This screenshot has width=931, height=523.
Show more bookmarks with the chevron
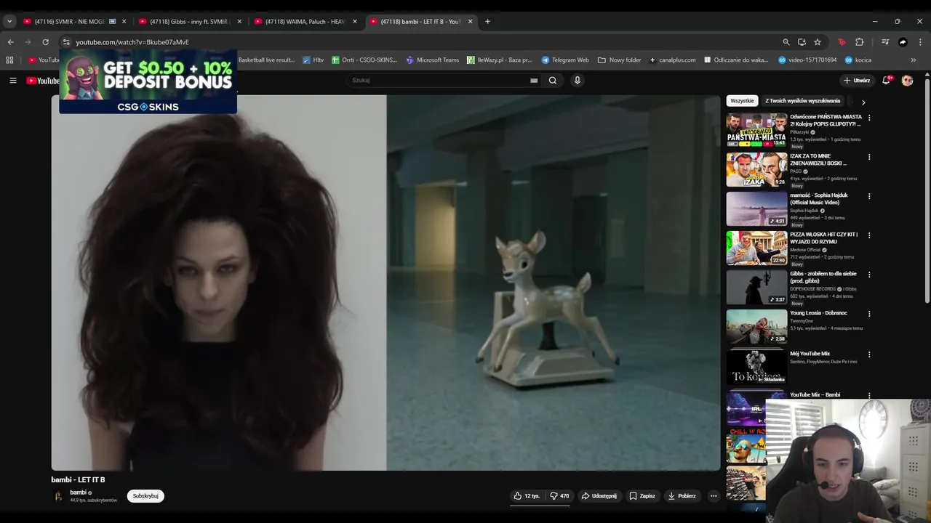pyautogui.click(x=914, y=60)
